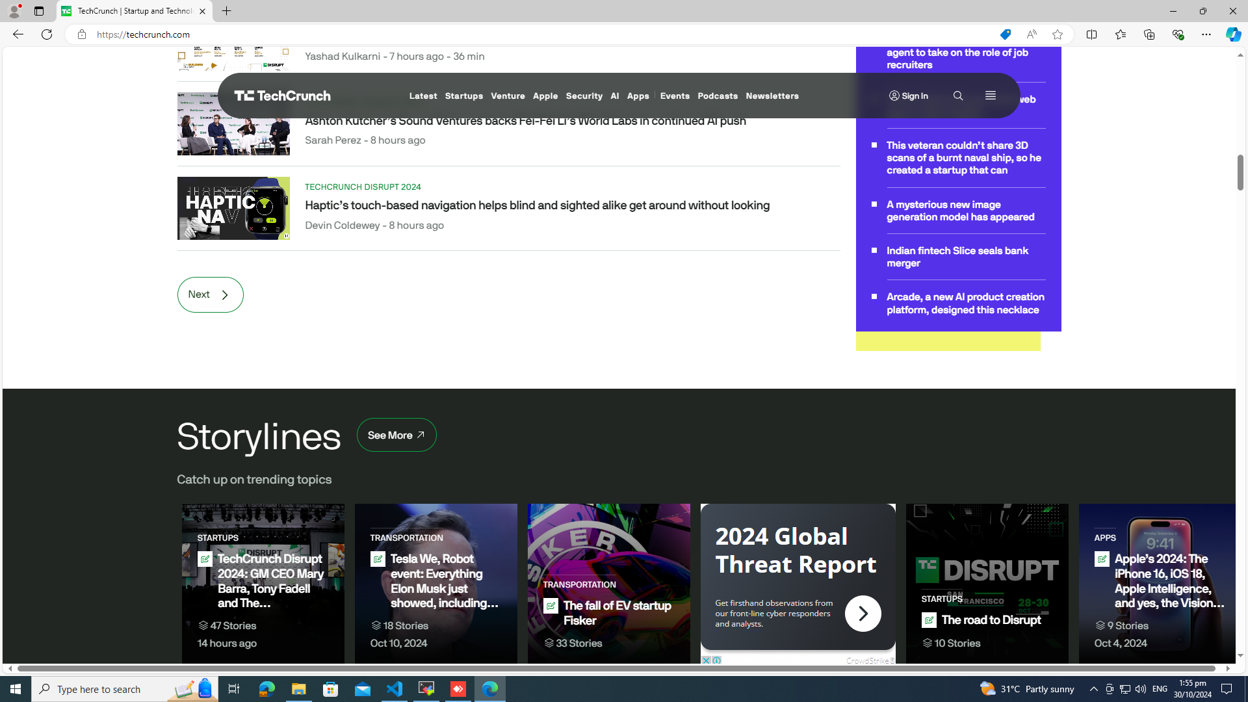This screenshot has height=702, width=1248.
Task: Click browser Back arrow
Action: [x=18, y=34]
